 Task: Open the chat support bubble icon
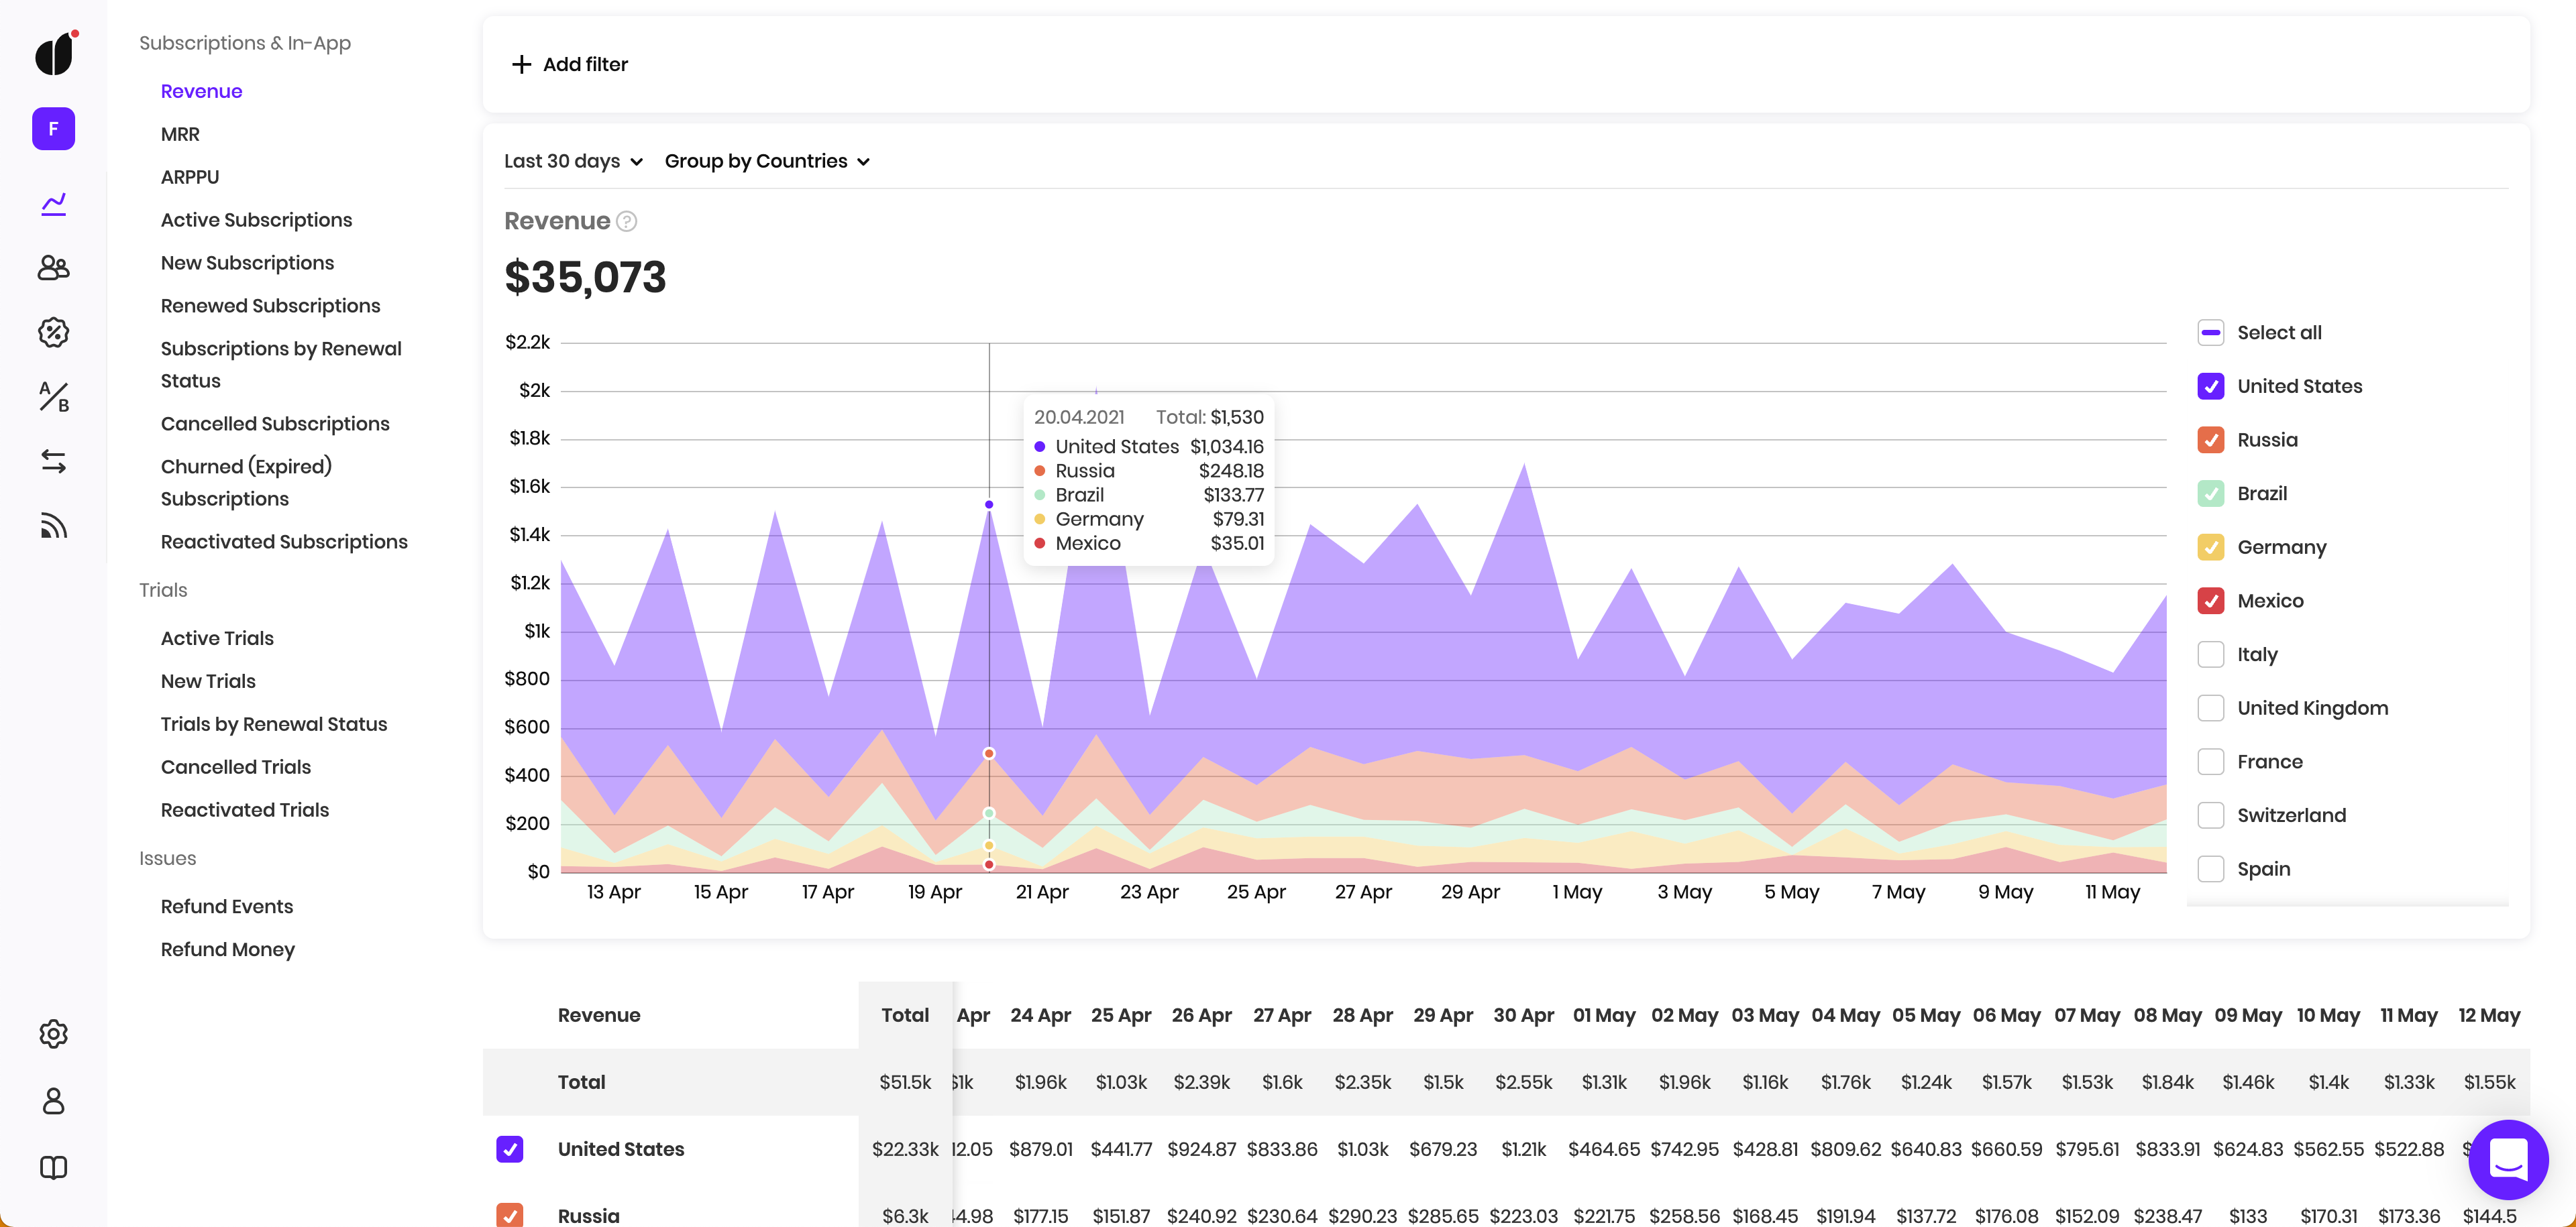[2508, 1159]
